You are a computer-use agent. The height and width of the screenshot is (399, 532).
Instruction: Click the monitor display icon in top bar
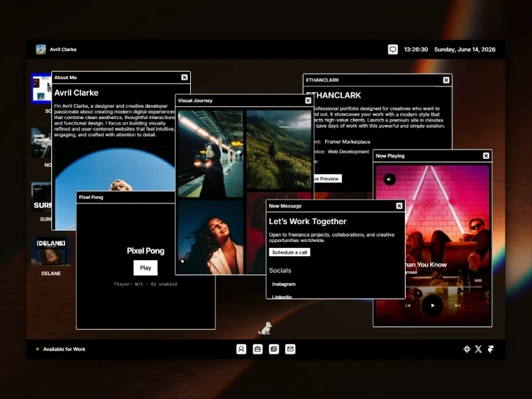[392, 49]
